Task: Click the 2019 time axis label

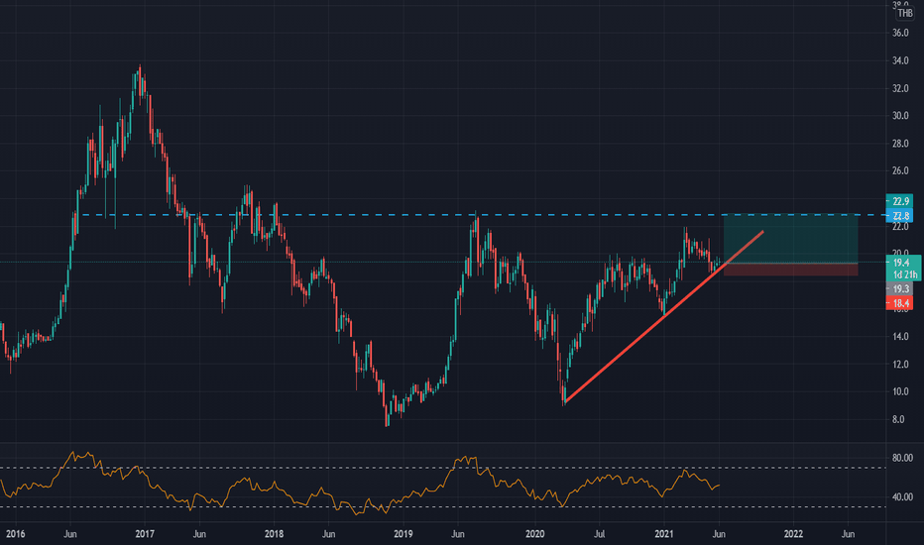Action: (x=404, y=534)
